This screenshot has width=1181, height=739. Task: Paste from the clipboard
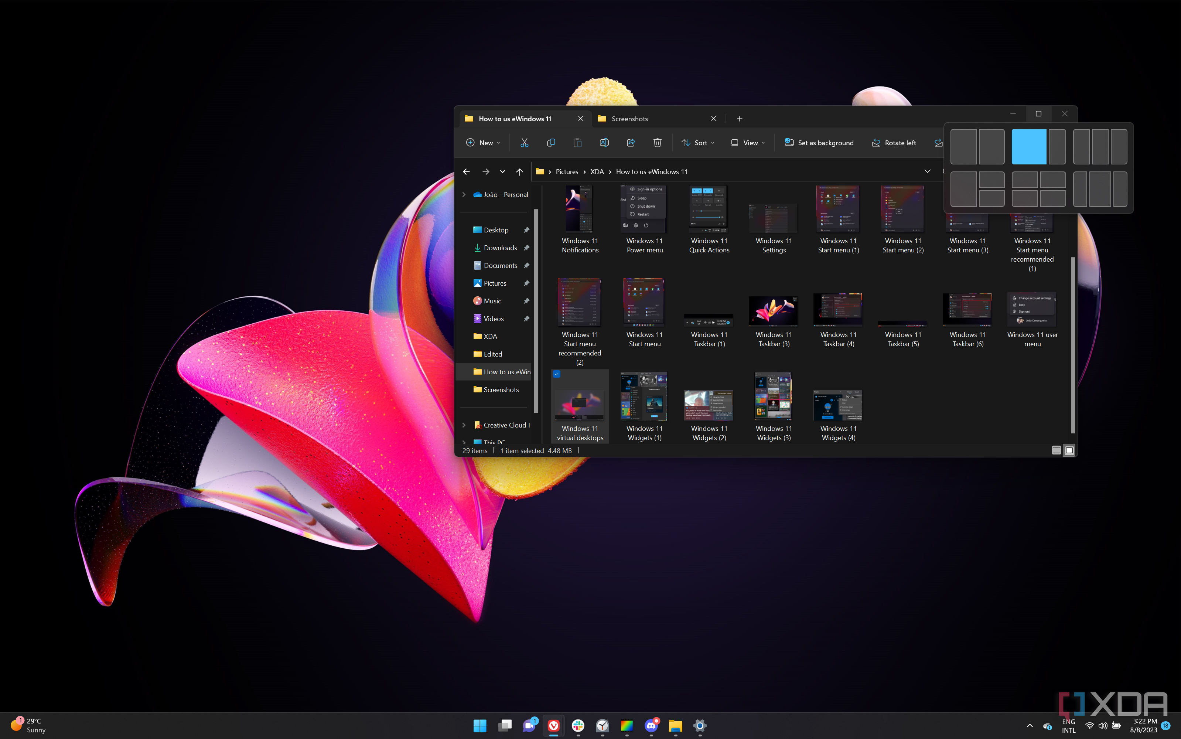tap(577, 143)
